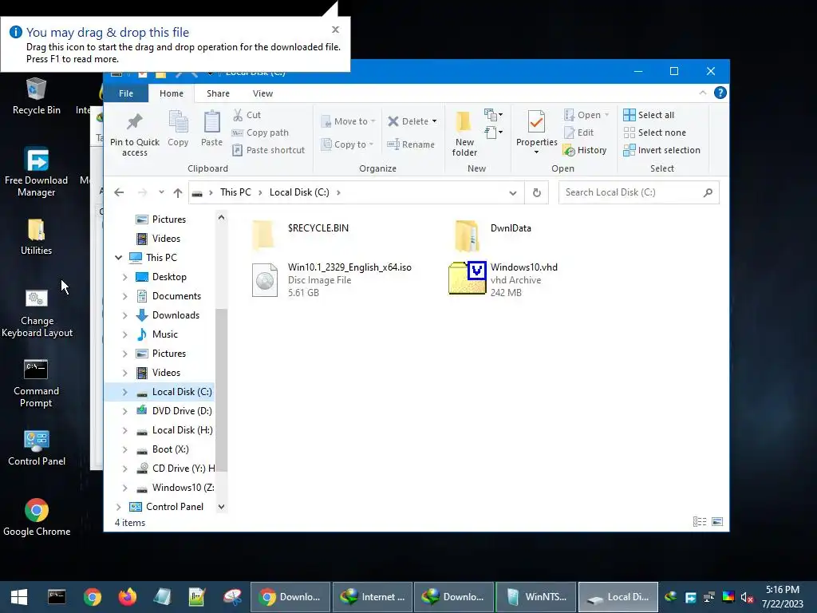Collapse the ribbon with the chevron
The image size is (817, 613).
coord(702,93)
